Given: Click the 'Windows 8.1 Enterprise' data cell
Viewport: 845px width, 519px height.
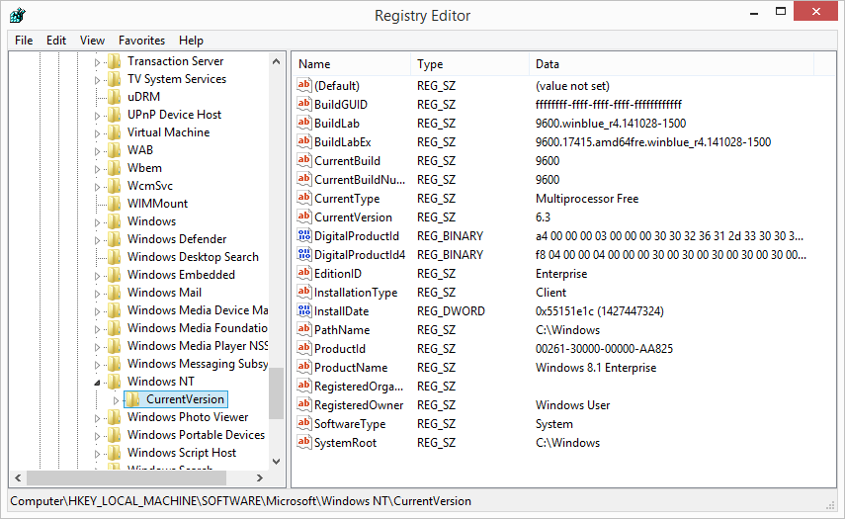Looking at the screenshot, I should 596,368.
